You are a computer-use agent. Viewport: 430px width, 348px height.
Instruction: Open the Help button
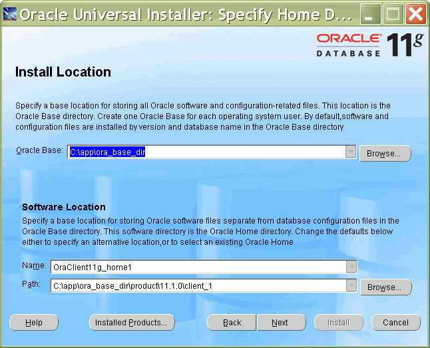pyautogui.click(x=34, y=323)
